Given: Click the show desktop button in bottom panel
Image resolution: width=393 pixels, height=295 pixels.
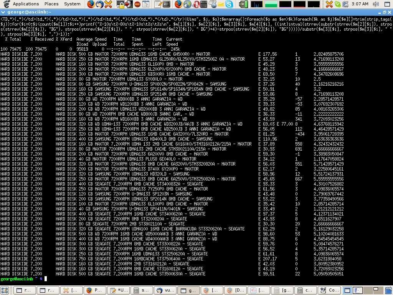Looking at the screenshot, I should pos(5,290).
